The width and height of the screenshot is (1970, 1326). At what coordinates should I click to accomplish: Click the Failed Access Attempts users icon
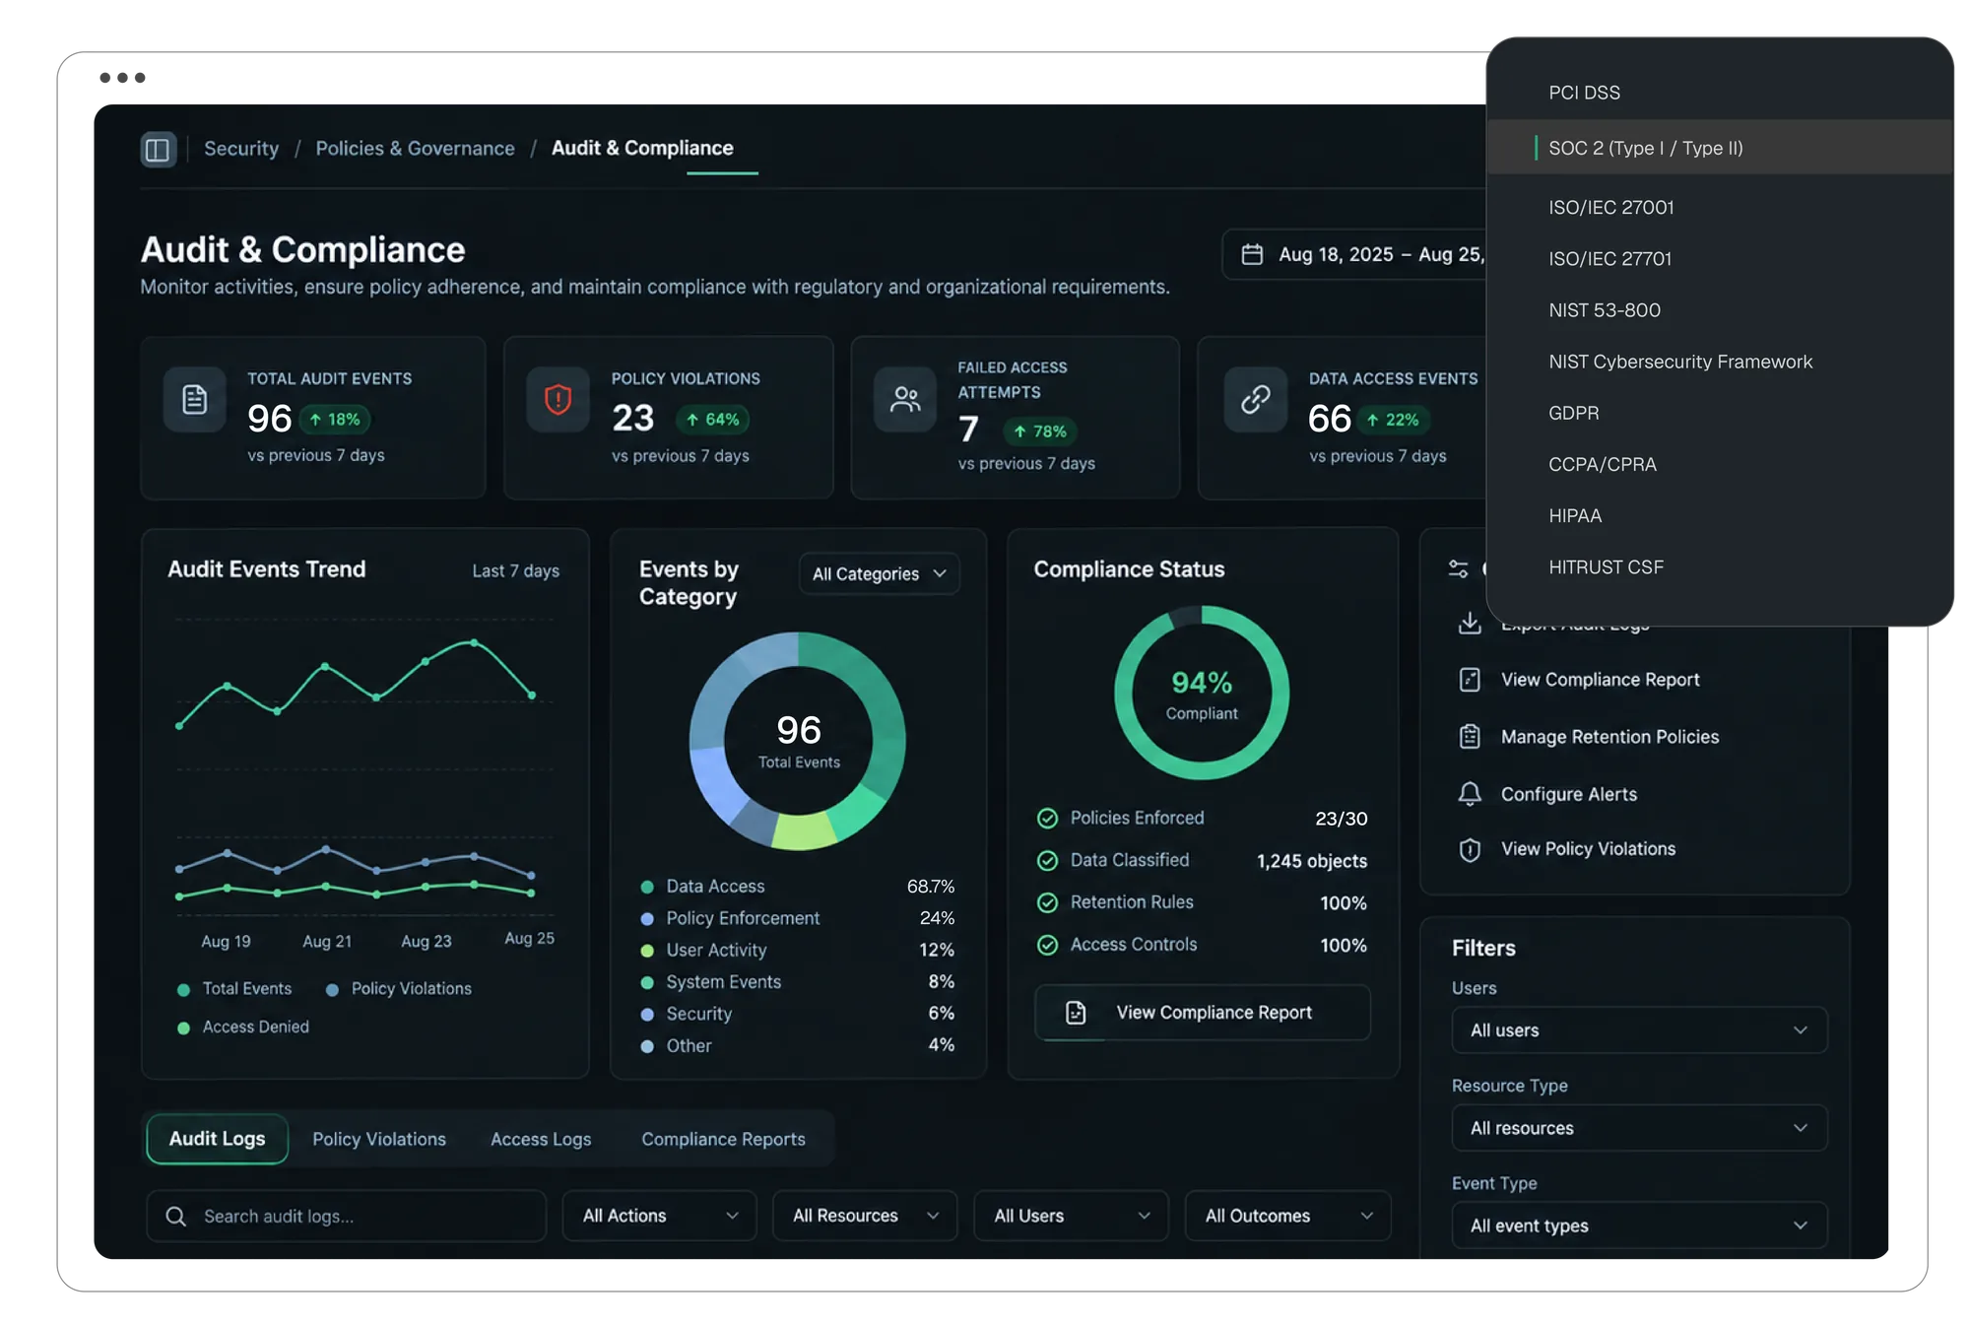click(x=905, y=399)
